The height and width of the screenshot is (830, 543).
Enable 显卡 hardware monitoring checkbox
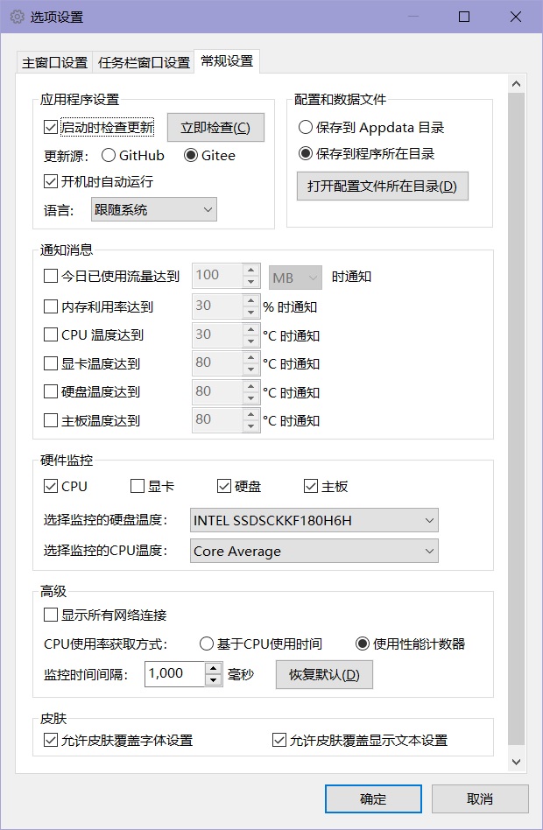pos(138,487)
